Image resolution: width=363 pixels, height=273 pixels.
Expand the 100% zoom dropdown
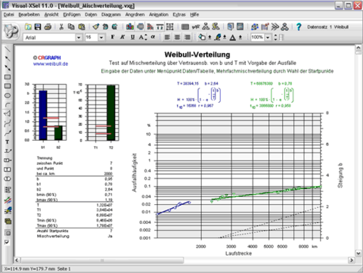pyautogui.click(x=268, y=38)
